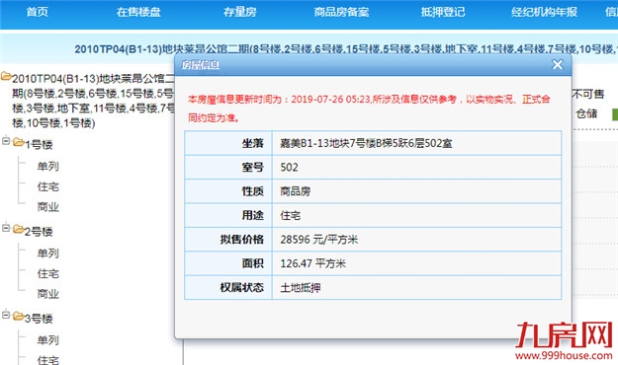Image resolution: width=618 pixels, height=365 pixels.
Task: Select 商业 under 2号楼
Action: tap(48, 293)
